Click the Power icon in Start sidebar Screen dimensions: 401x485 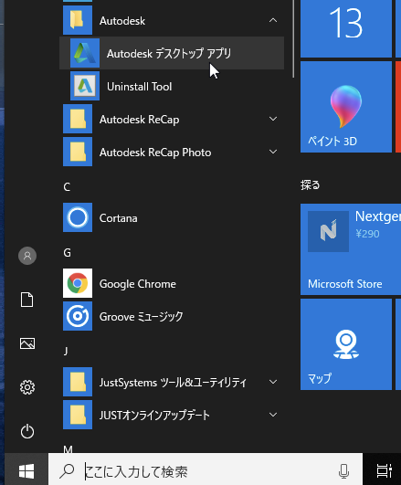(27, 431)
